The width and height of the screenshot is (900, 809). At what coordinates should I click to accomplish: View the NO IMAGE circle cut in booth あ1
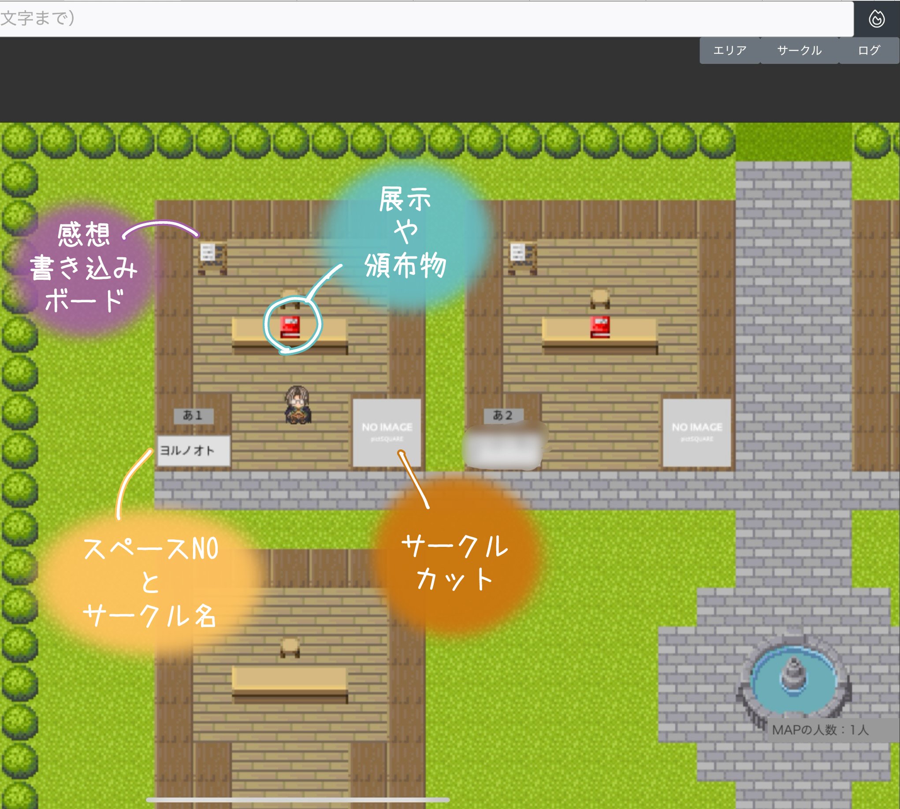coord(387,433)
